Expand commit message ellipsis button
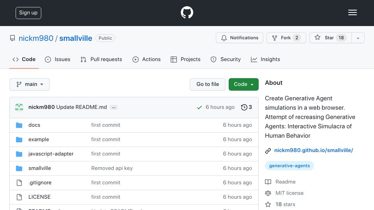Screen dimensions: 374x210 [114, 108]
